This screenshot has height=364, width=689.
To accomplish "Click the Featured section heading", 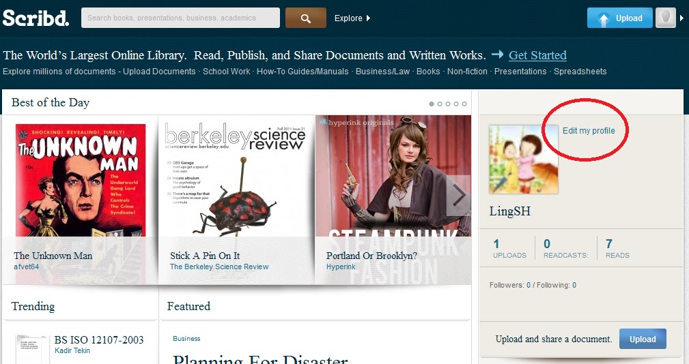I will tap(188, 306).
